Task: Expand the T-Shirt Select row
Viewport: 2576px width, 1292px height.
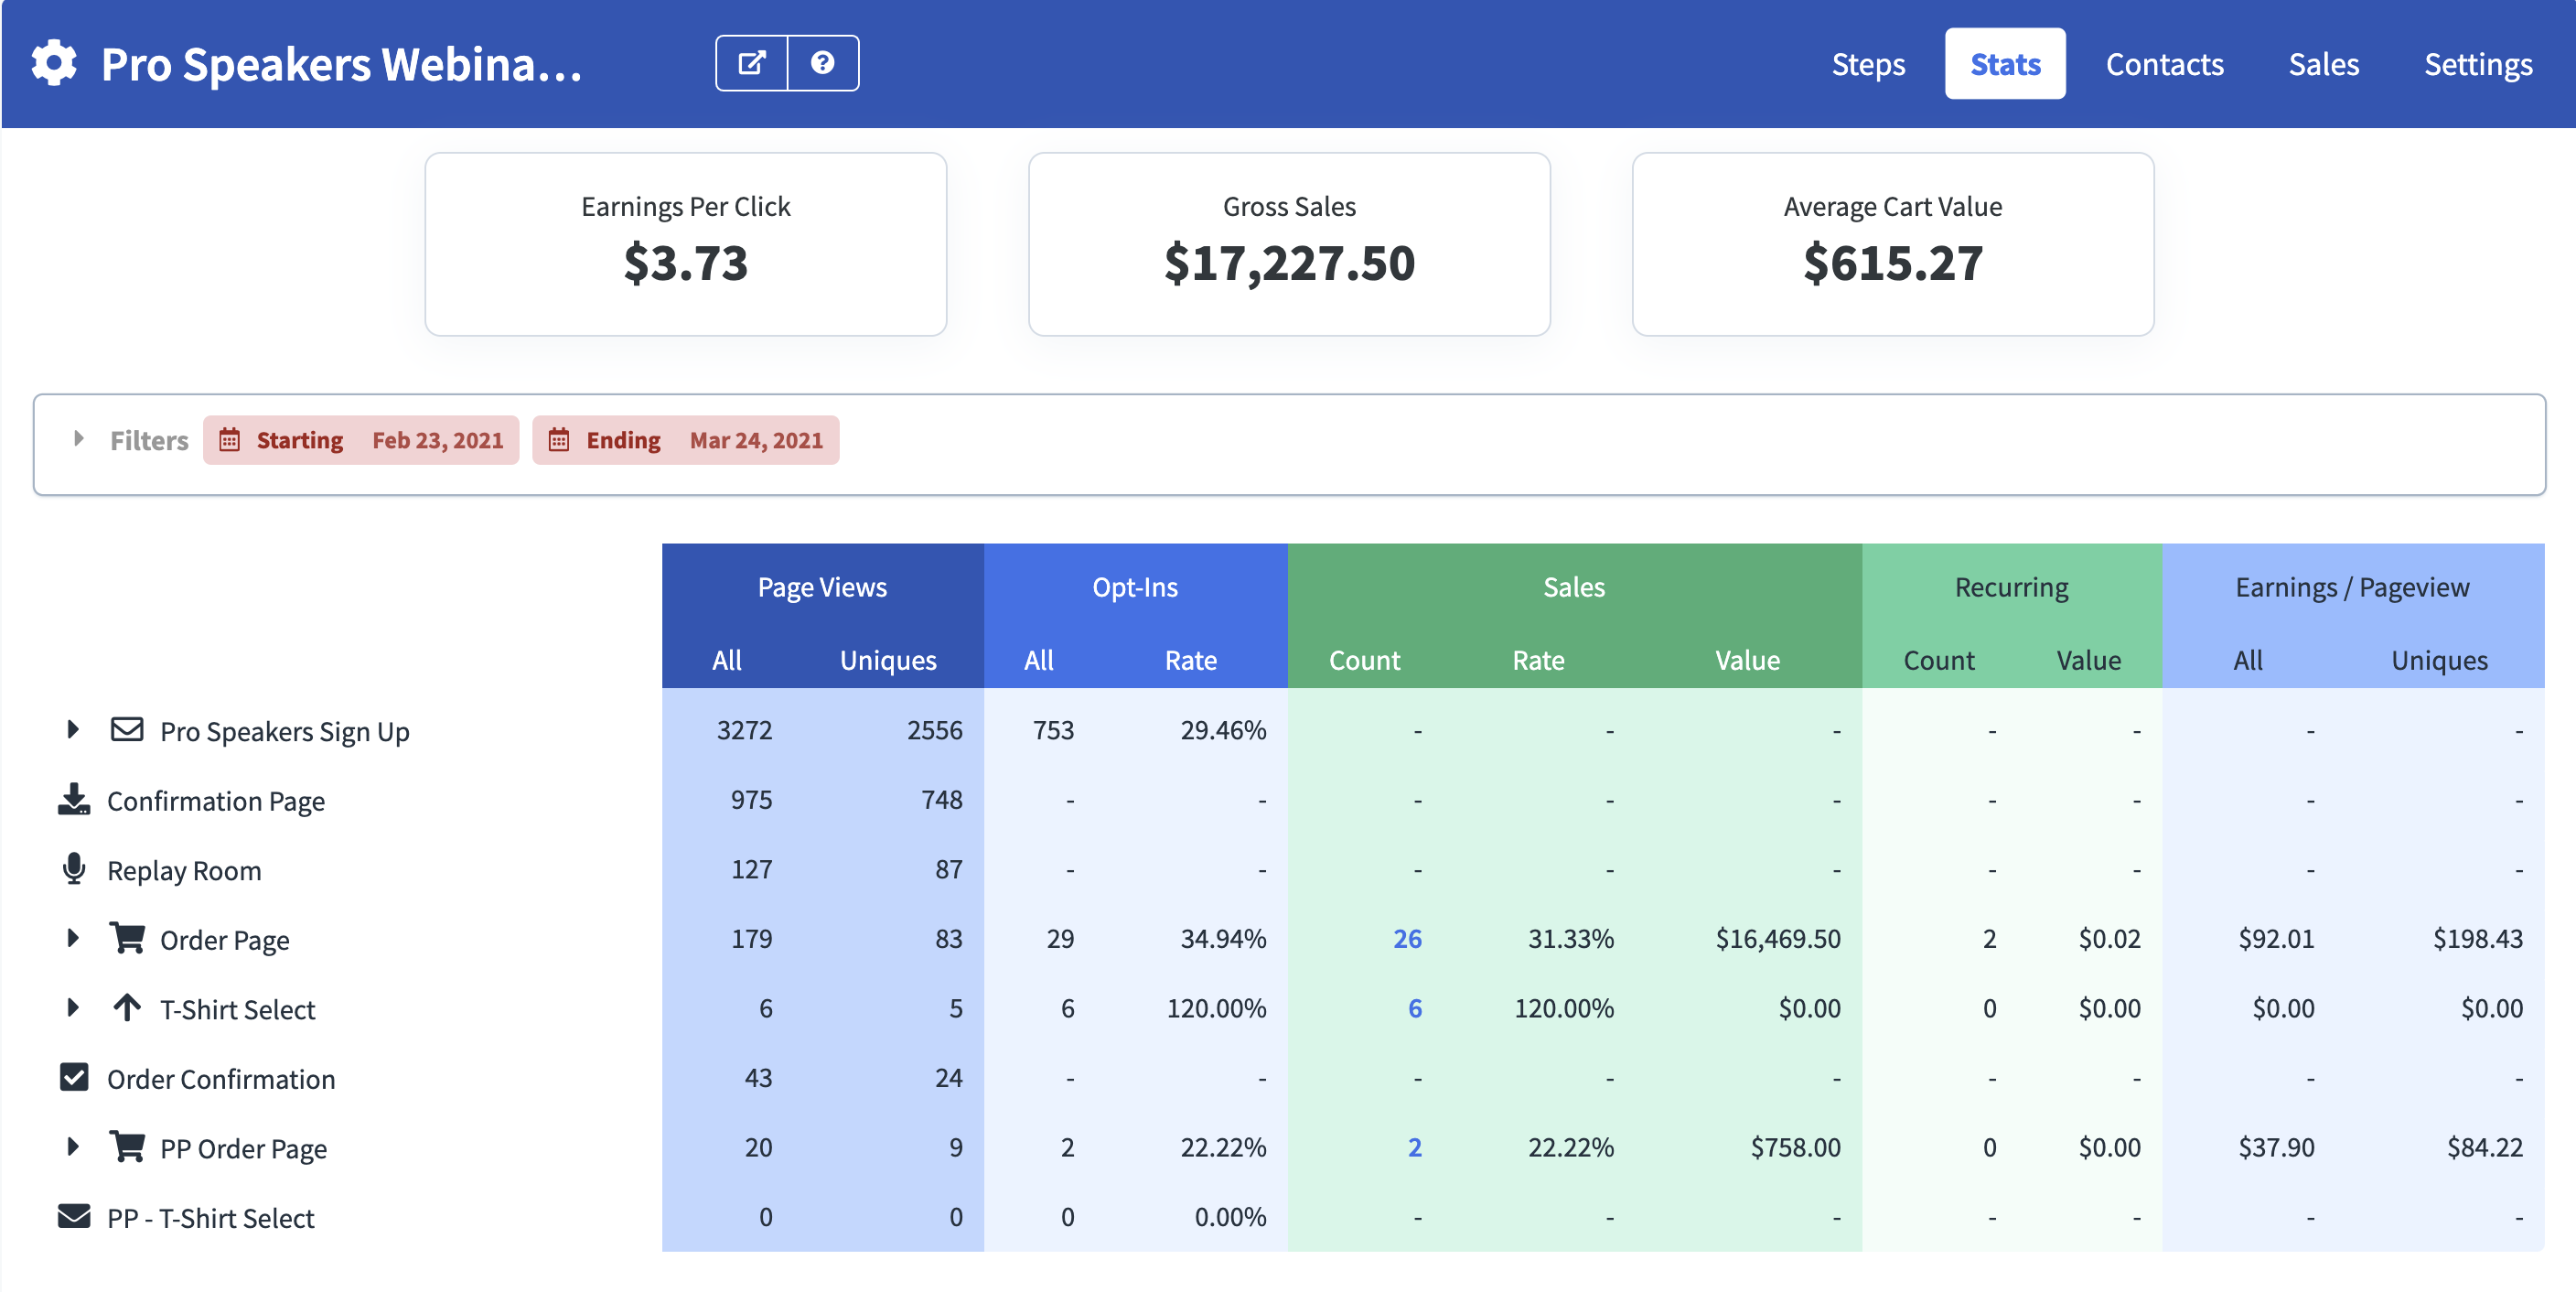Action: coord(73,1008)
